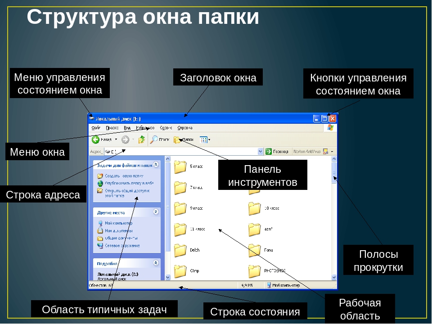Click the Norton AntiVirus toolbar icon

tap(325, 152)
